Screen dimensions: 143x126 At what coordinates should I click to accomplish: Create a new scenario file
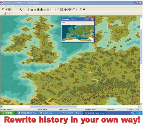3,10
